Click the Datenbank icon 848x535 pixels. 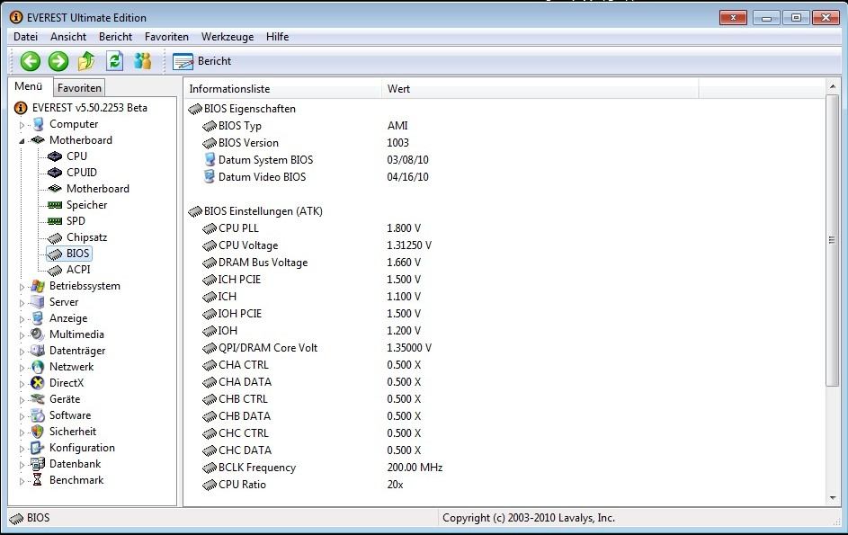[x=38, y=464]
